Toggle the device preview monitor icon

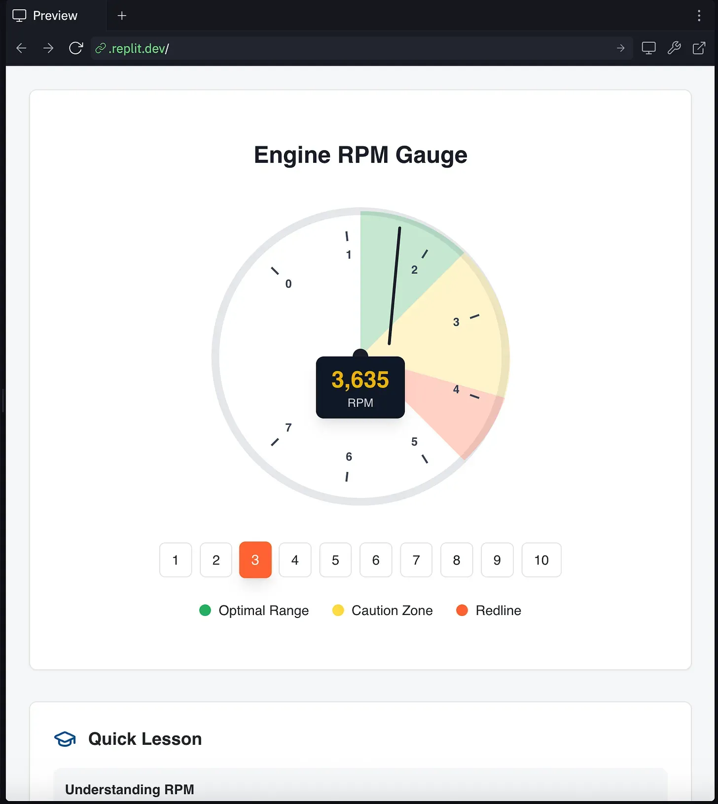(x=648, y=48)
